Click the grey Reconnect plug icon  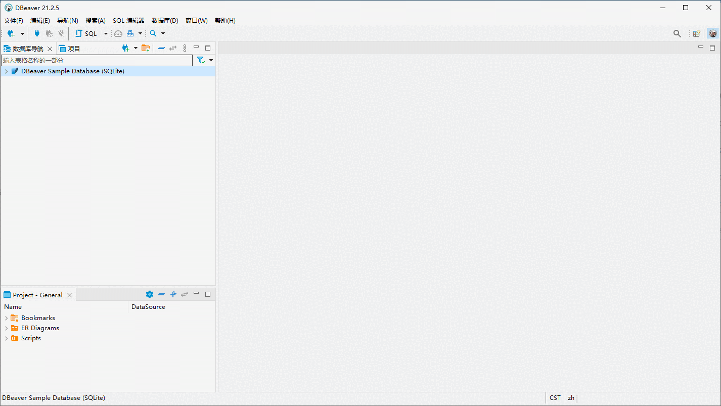click(x=49, y=33)
